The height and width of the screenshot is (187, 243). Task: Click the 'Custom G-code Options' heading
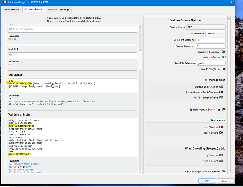click(x=185, y=20)
